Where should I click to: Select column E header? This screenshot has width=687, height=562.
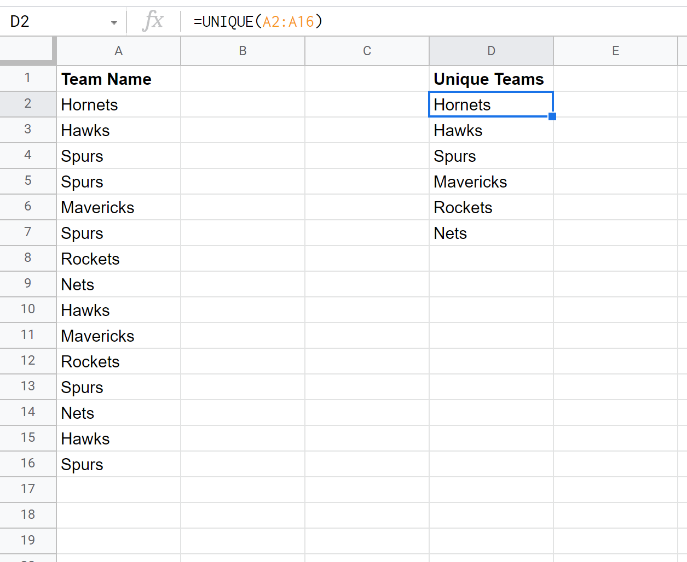615,51
